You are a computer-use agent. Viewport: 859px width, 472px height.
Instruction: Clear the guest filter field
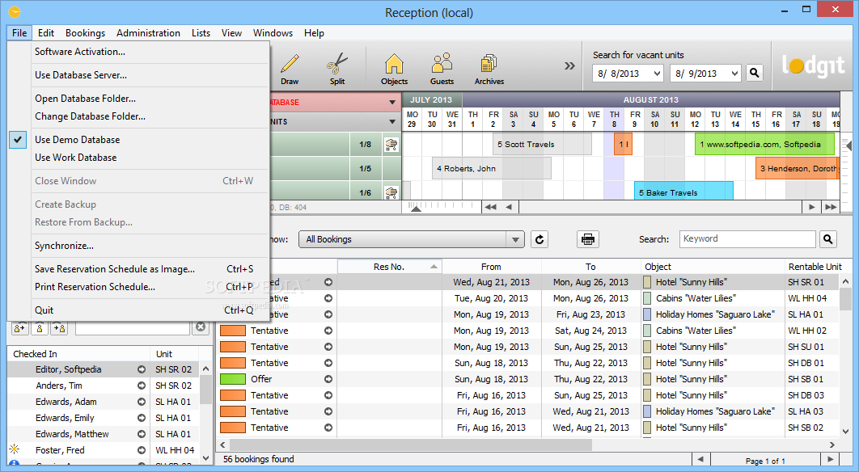coord(201,327)
